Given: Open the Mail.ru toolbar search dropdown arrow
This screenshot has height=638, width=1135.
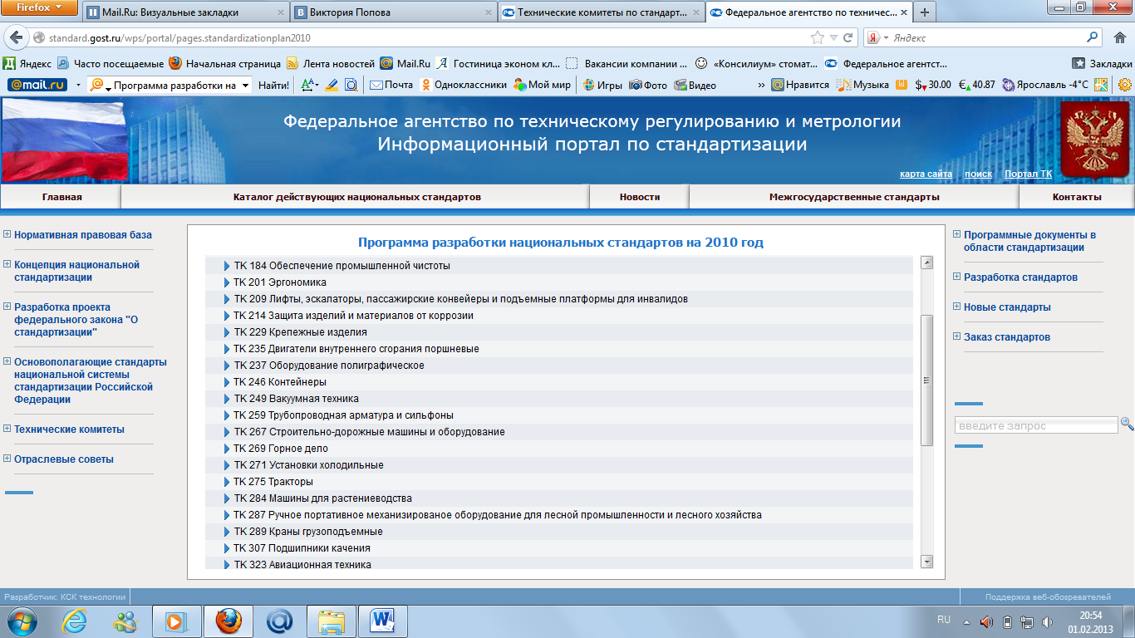Looking at the screenshot, I should (246, 85).
